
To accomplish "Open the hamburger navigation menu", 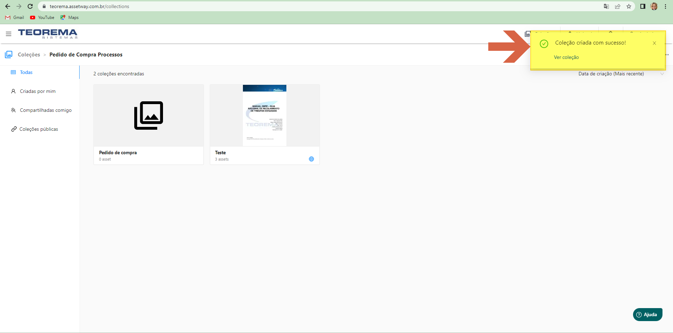I will tap(8, 34).
